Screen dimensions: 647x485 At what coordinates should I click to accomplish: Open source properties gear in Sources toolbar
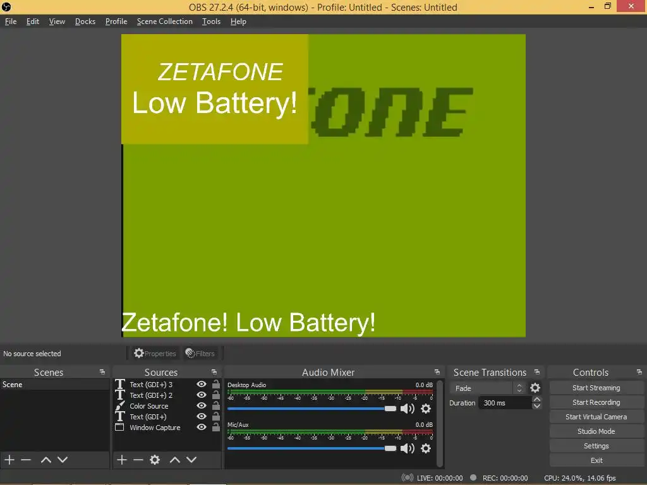click(155, 460)
